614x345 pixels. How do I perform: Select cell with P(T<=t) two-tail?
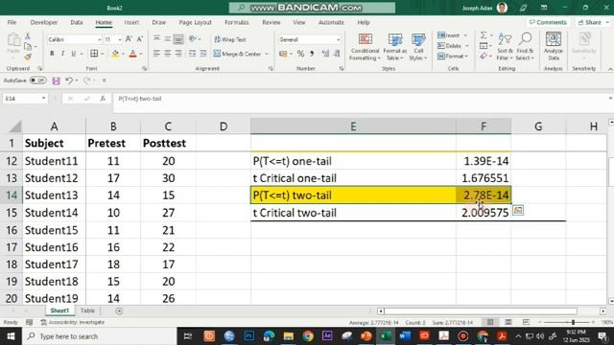point(353,195)
